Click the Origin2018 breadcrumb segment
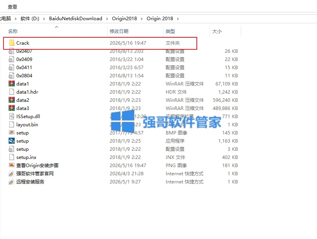Viewport: 317px width, 239px height. (x=124, y=19)
